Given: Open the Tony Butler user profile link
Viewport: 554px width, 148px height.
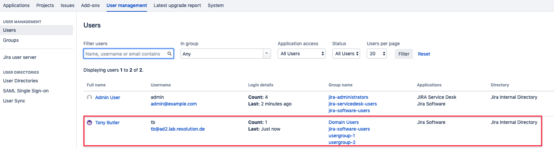Looking at the screenshot, I should coord(107,123).
